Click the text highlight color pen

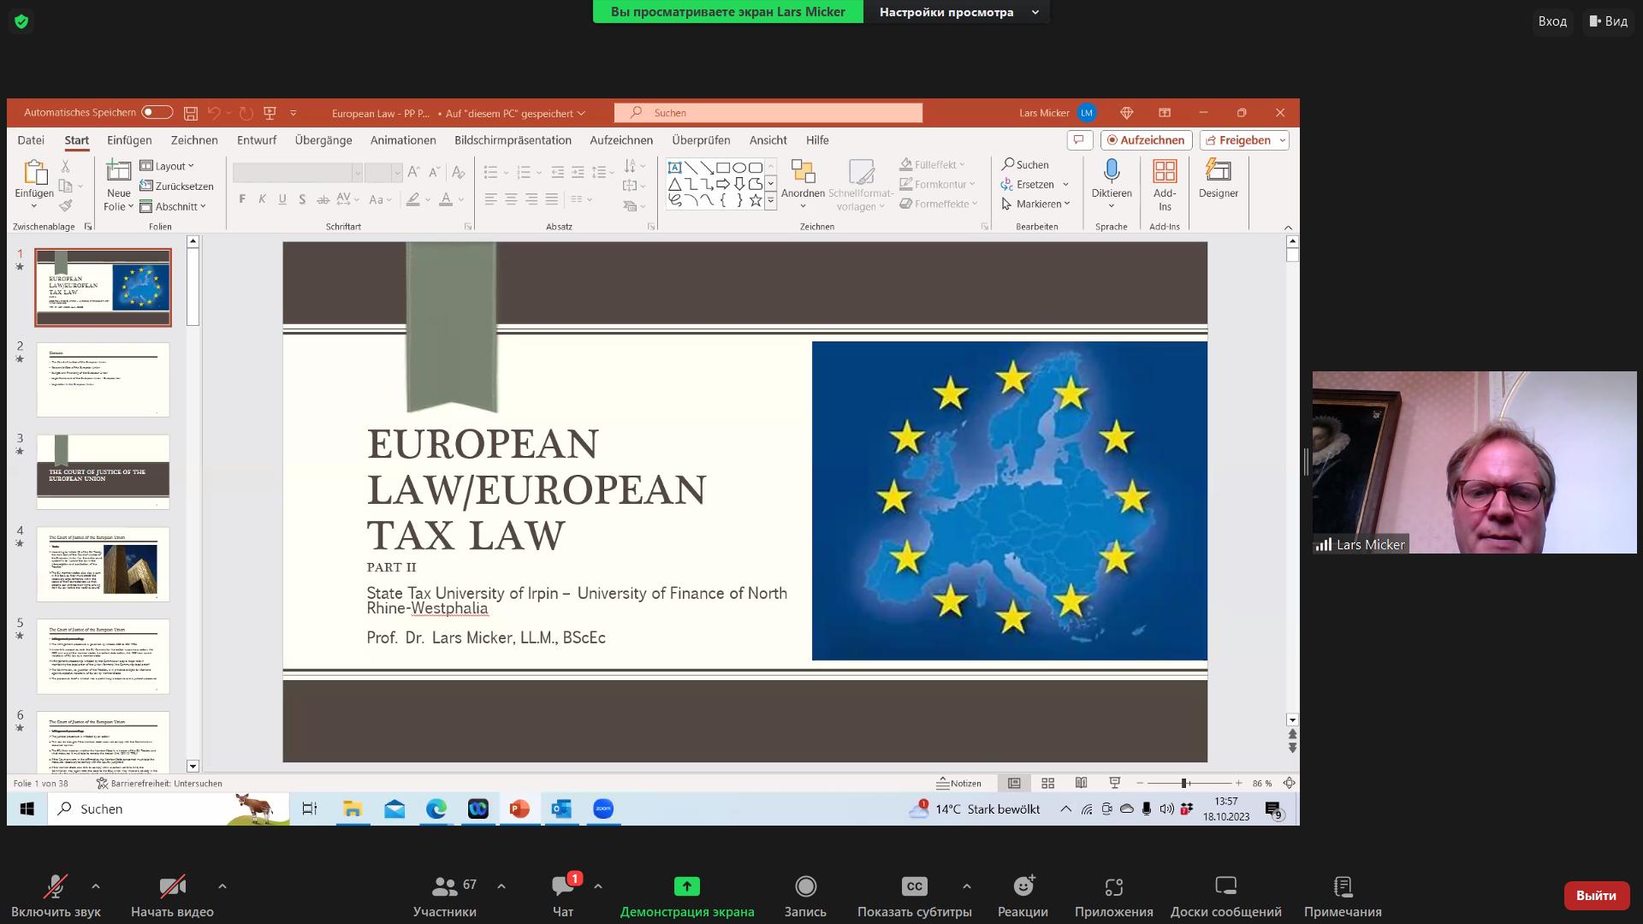[413, 199]
